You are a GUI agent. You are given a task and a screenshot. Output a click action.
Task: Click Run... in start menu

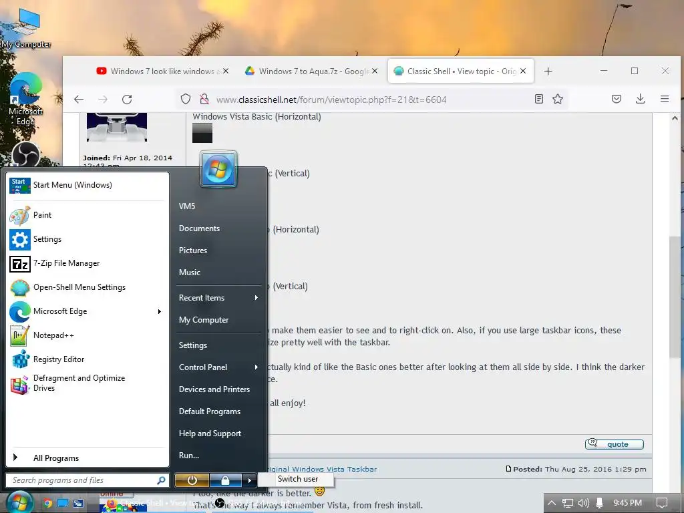pos(218,456)
